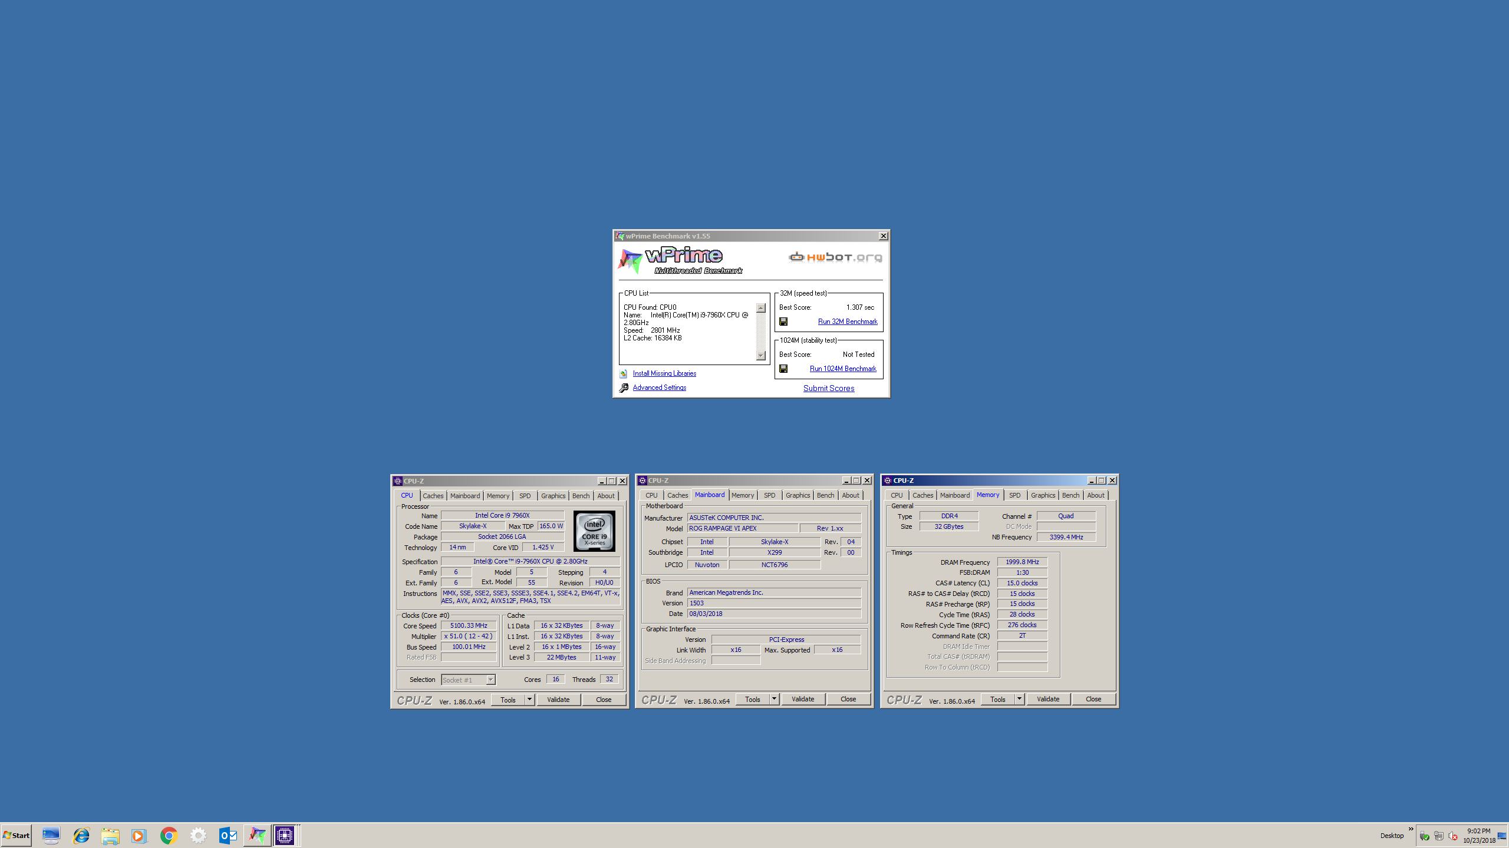Screen dimensions: 1509x848
Task: Click the wrench icon beside Advanced Settings
Action: pyautogui.click(x=624, y=387)
